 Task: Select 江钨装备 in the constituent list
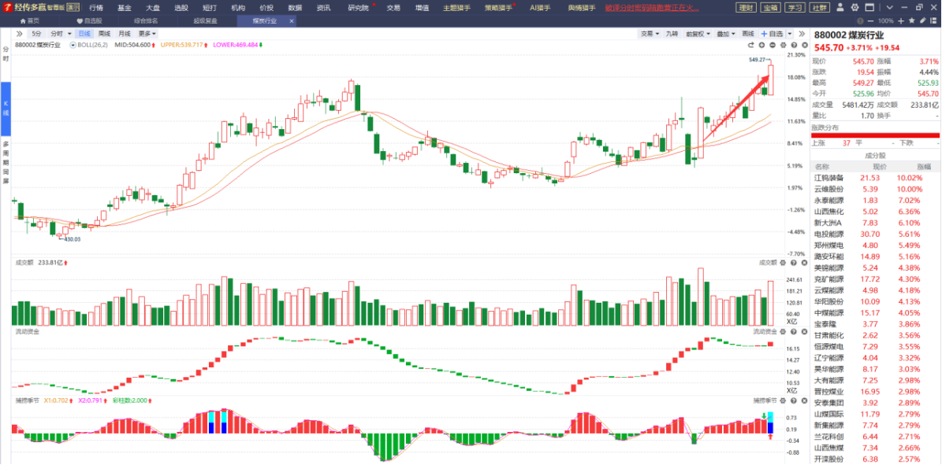tap(828, 179)
